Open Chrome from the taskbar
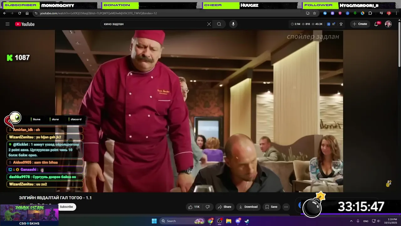 coord(211,221)
